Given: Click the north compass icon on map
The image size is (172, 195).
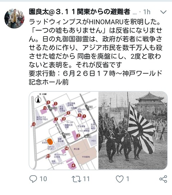Looking at the screenshot, I should click(38, 99).
